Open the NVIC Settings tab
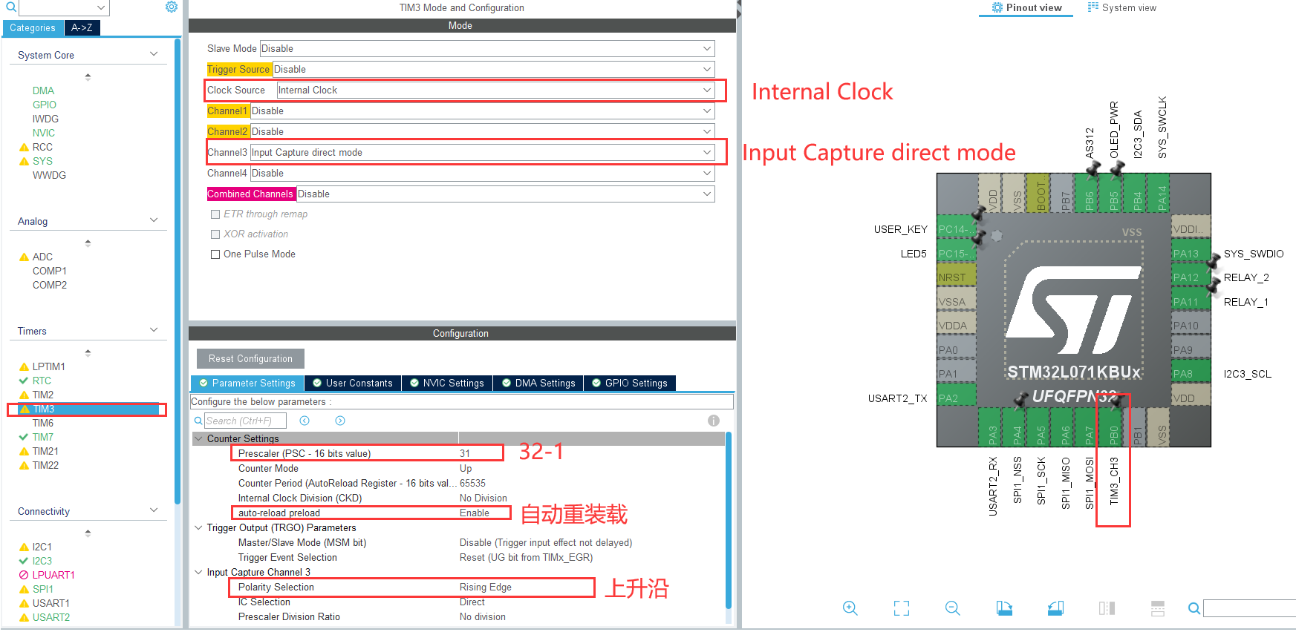Viewport: 1296px width, 632px height. coord(447,383)
